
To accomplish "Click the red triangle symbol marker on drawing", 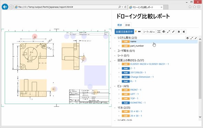I will point(35,37).
